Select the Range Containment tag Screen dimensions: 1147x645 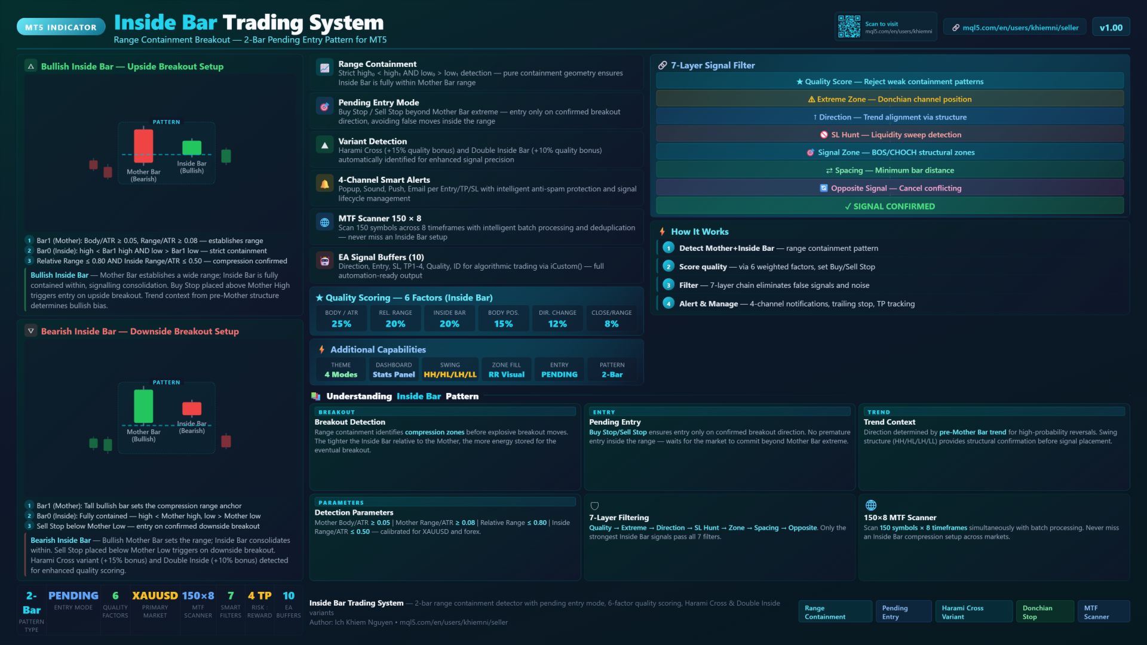[835, 612]
